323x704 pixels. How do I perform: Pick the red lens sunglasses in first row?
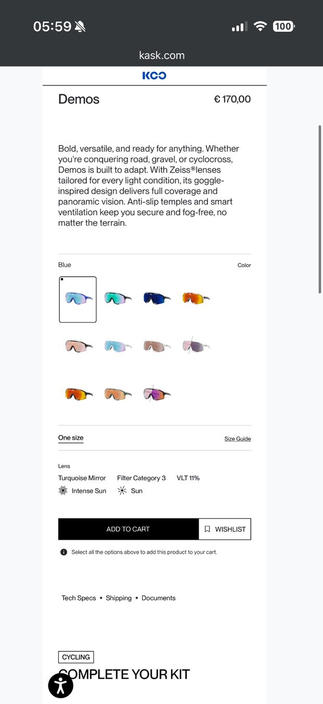[196, 298]
